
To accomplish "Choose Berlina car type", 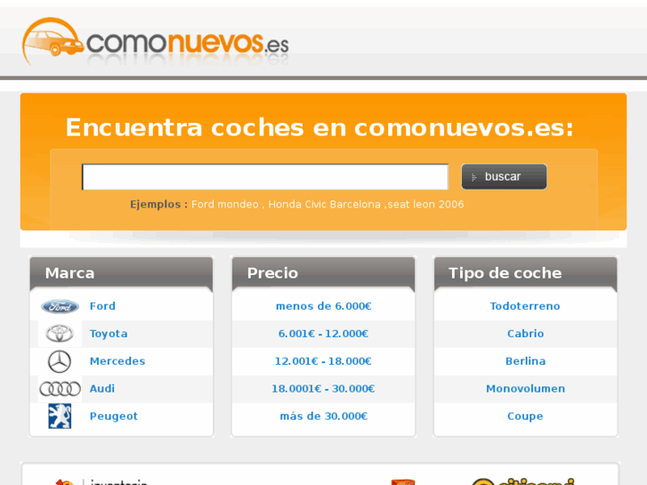I will 525,361.
